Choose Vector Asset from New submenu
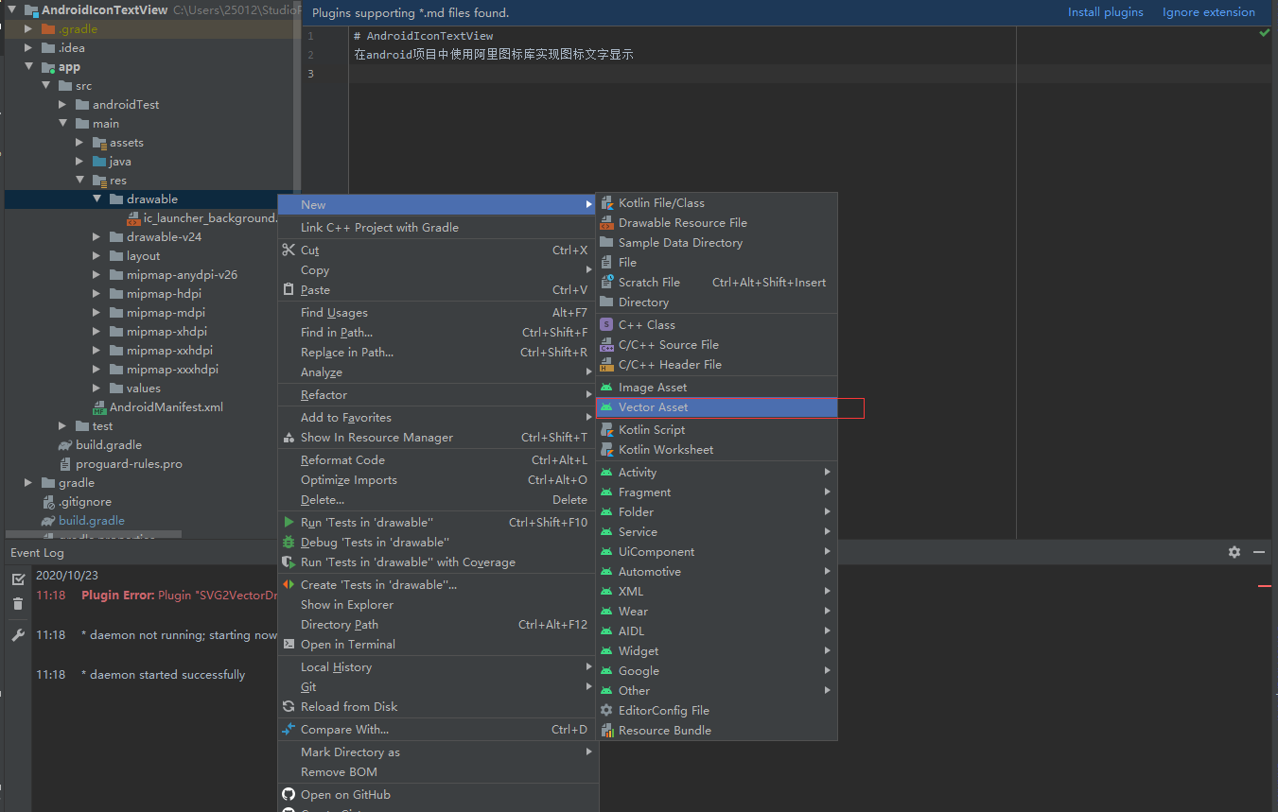 coord(717,407)
